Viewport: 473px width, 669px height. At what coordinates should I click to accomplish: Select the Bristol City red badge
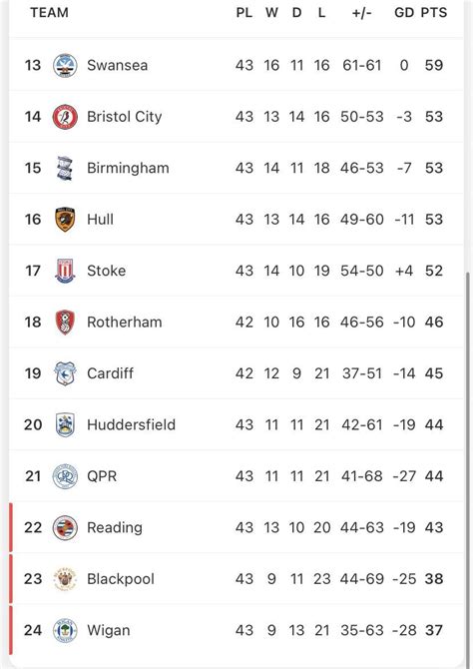[65, 117]
